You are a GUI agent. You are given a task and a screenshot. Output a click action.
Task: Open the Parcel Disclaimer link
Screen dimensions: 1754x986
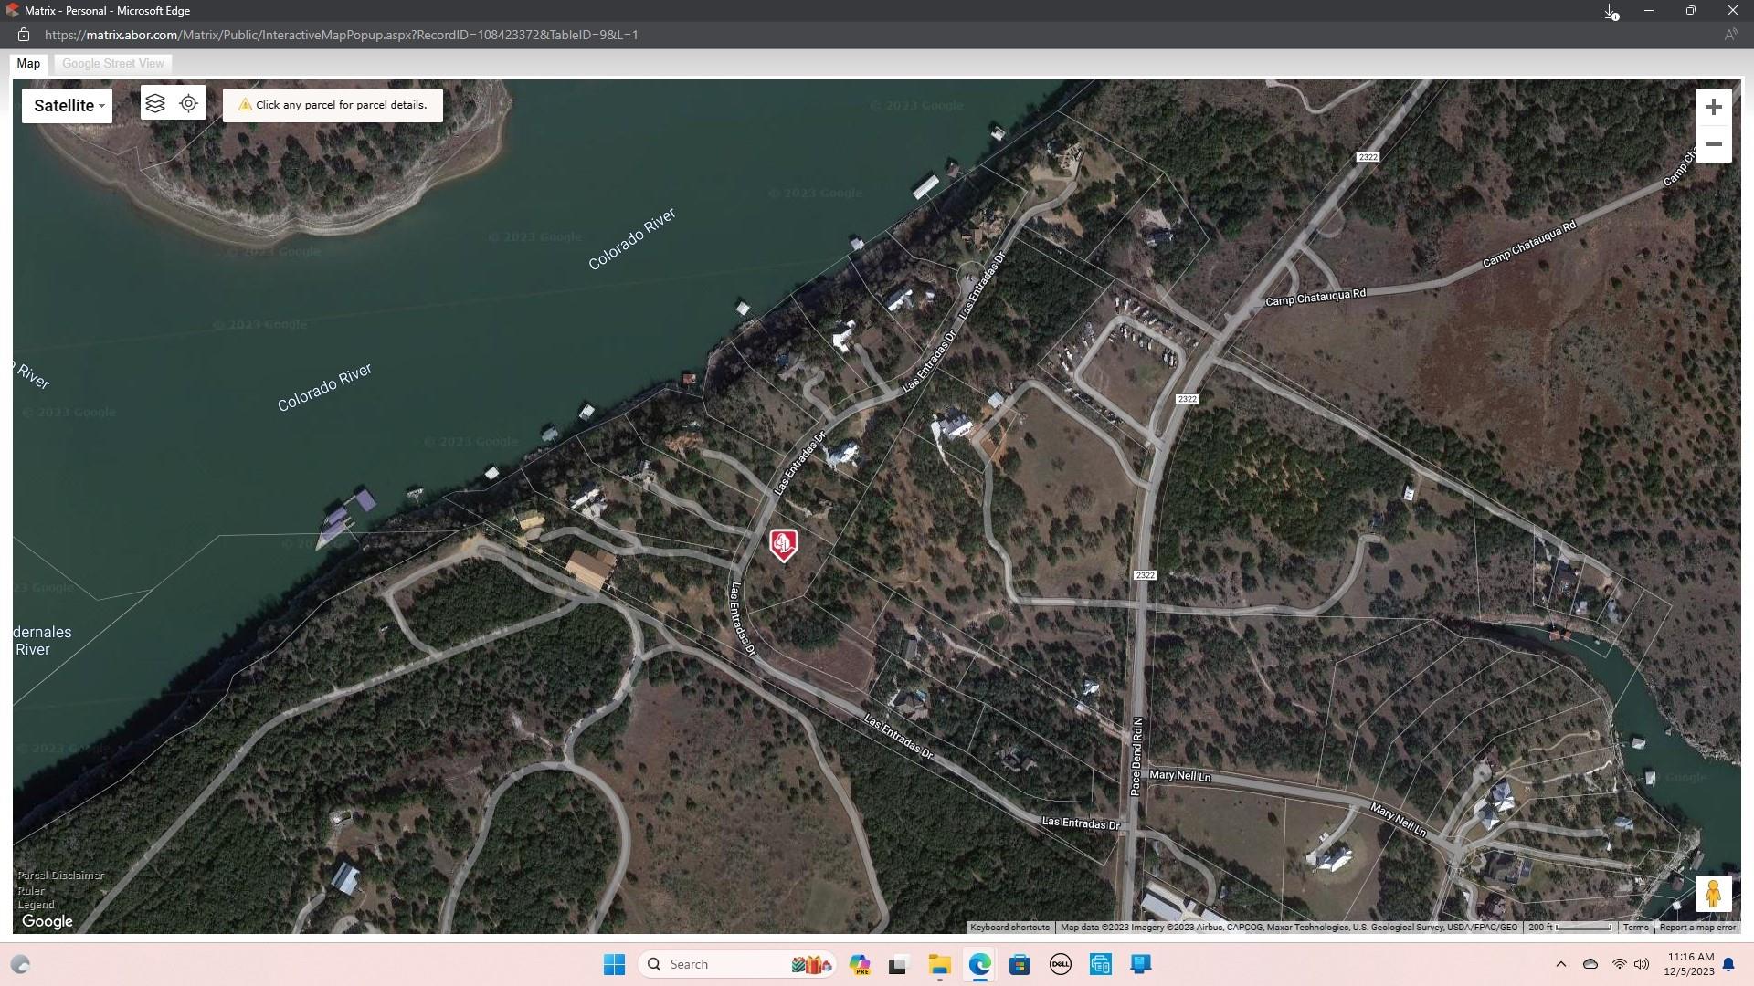point(61,876)
